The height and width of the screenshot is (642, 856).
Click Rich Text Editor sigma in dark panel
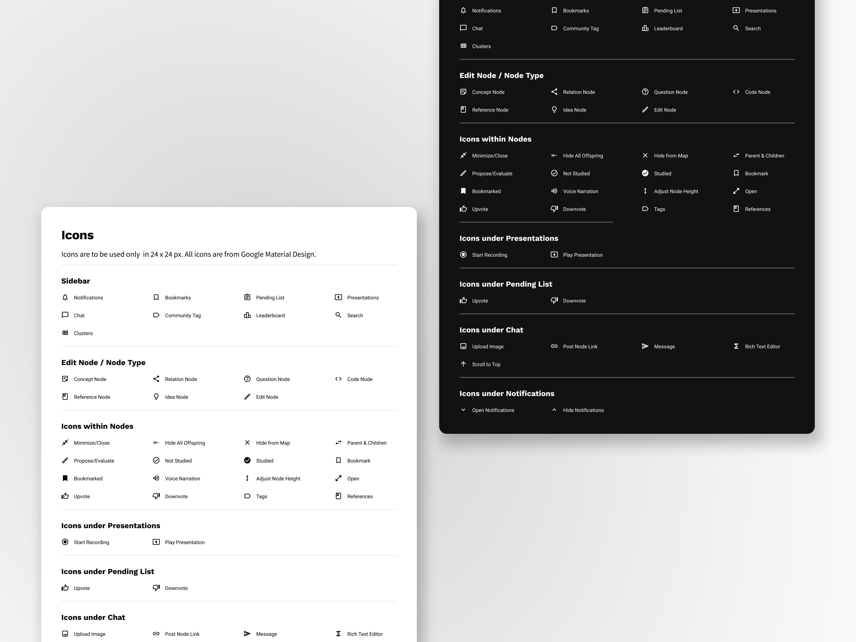coord(736,346)
